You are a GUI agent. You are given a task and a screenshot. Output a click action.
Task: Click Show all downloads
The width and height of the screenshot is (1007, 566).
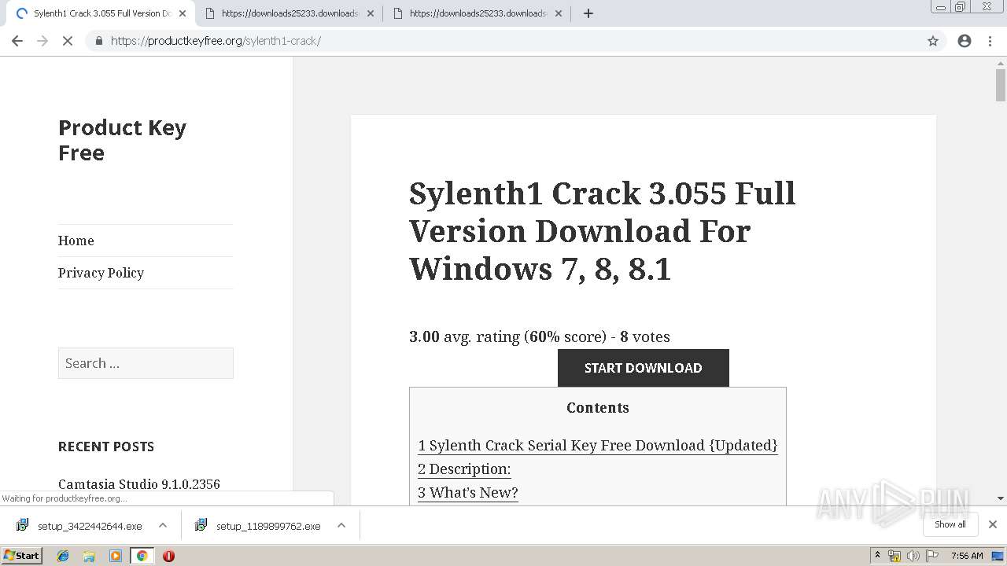[950, 524]
